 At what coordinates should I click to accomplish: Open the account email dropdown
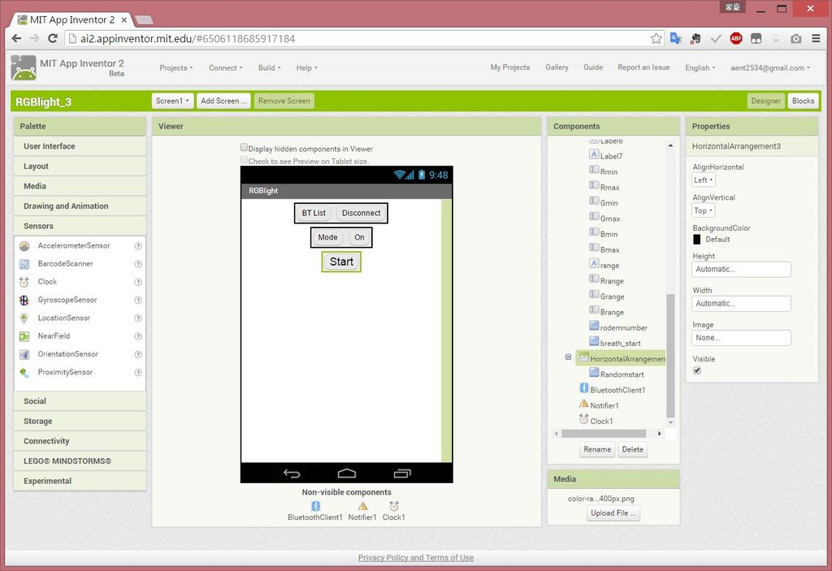[770, 68]
